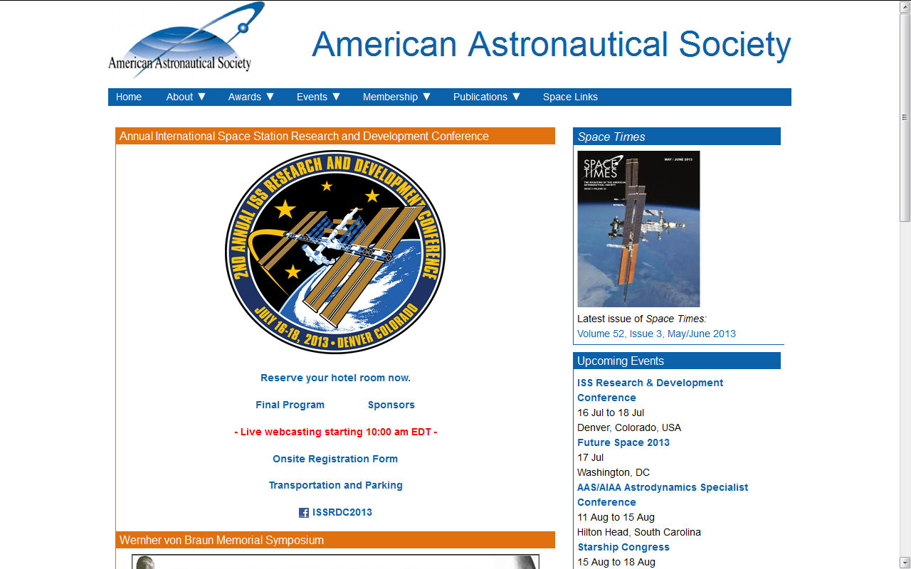Open AAS/AIAA Astrodynamics Specialist Conference link
The image size is (911, 569).
pos(663,494)
